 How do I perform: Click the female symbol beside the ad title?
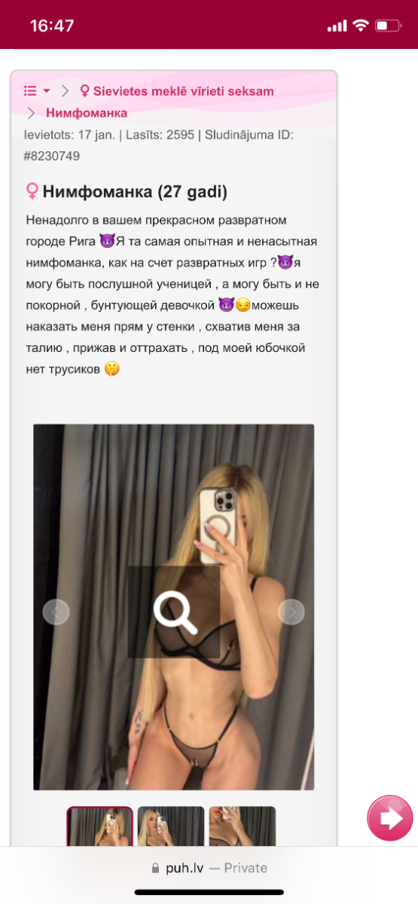click(x=32, y=191)
